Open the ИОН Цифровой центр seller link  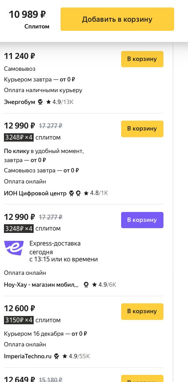[35, 193]
